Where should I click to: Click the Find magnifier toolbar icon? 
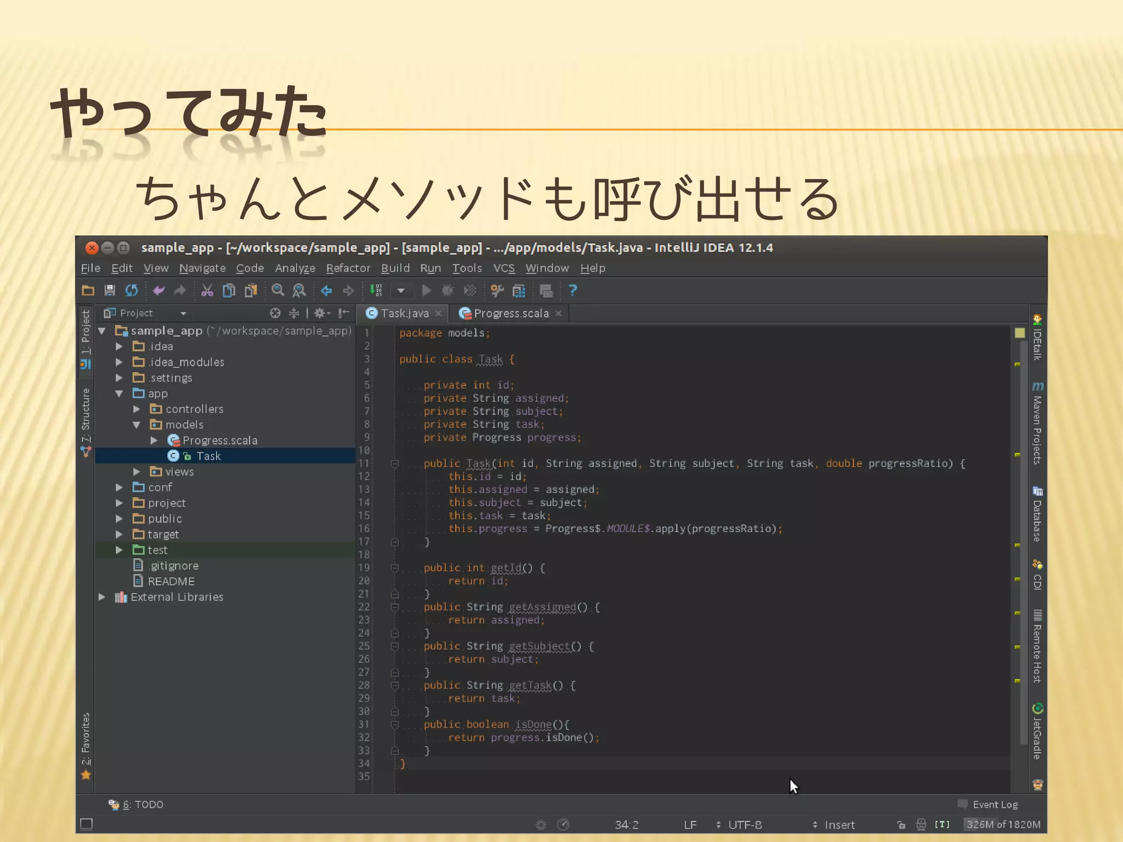point(278,290)
